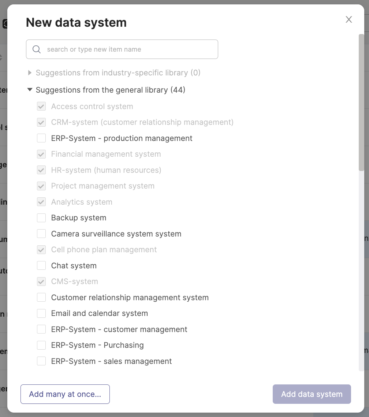Focus the search or new item name field
This screenshot has width=369, height=417.
[x=122, y=49]
